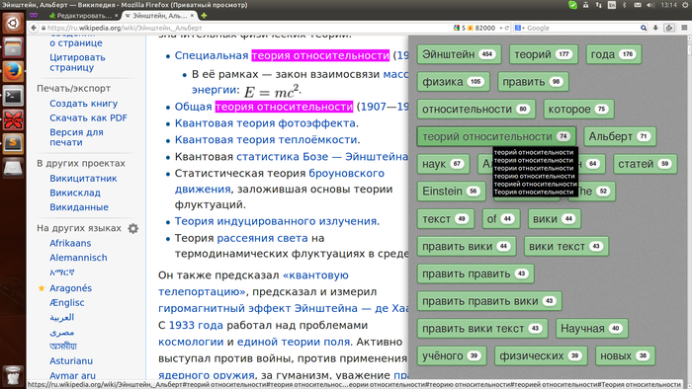Open the Trash in the dock
The image size is (692, 389).
(13, 375)
